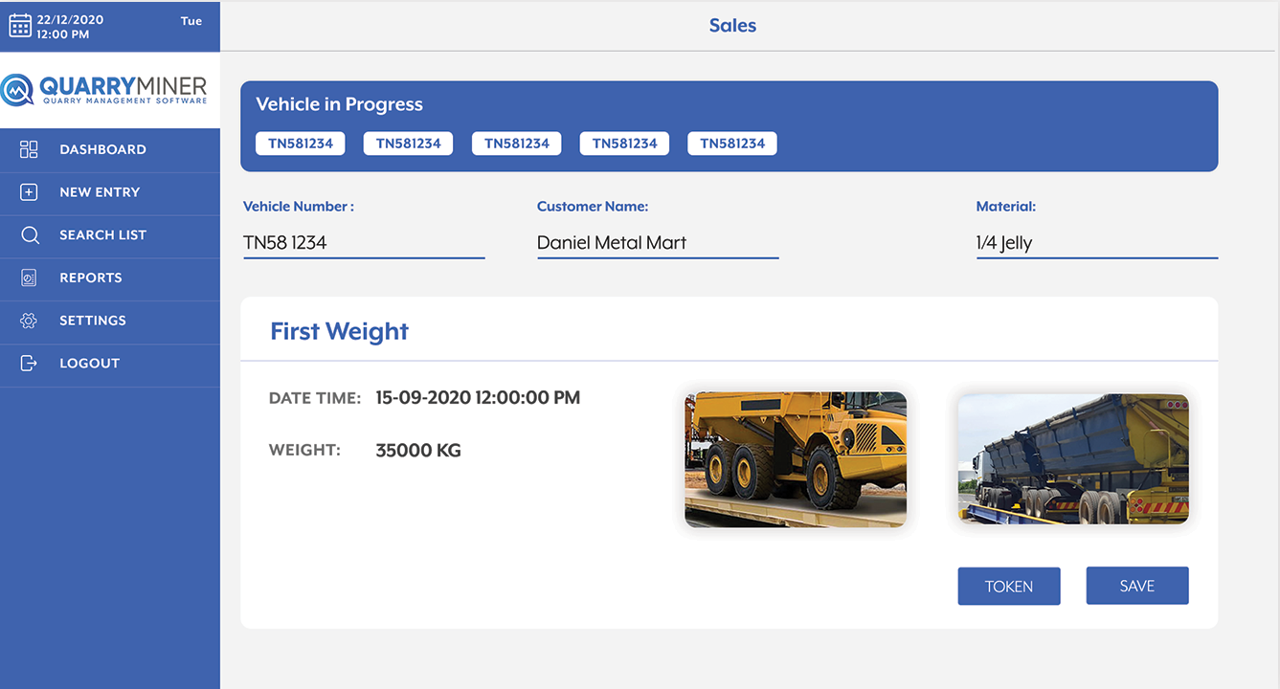
Task: Click the 15-09-2020 12:00:00 PM value
Action: click(478, 398)
